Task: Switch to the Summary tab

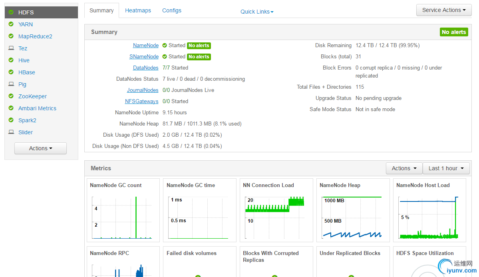Action: click(x=101, y=10)
